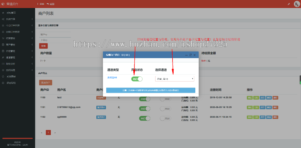This screenshot has height=148, width=301.
Task: Click the blue notice bar in dialog
Action: point(151,90)
